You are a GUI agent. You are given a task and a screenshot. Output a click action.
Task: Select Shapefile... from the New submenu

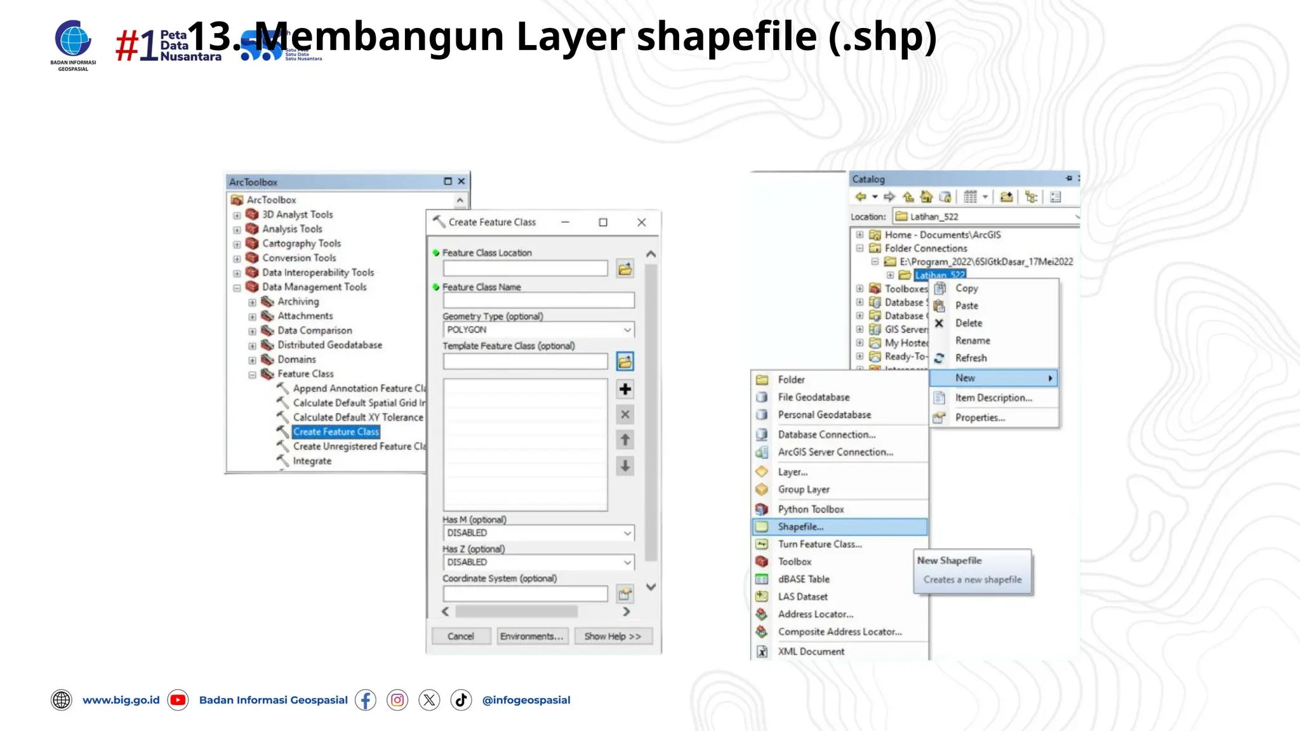[x=800, y=527]
